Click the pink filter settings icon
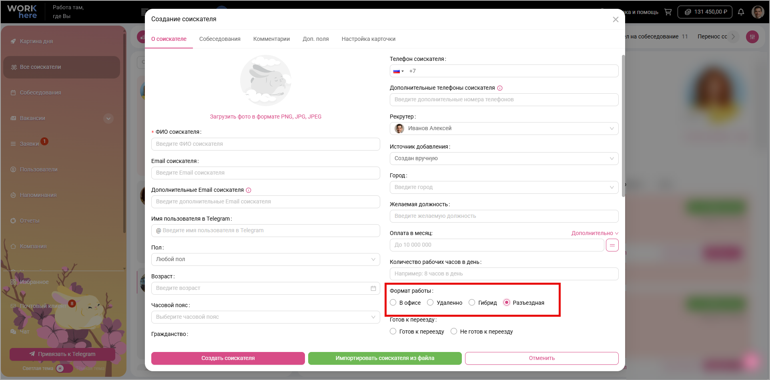 (752, 37)
